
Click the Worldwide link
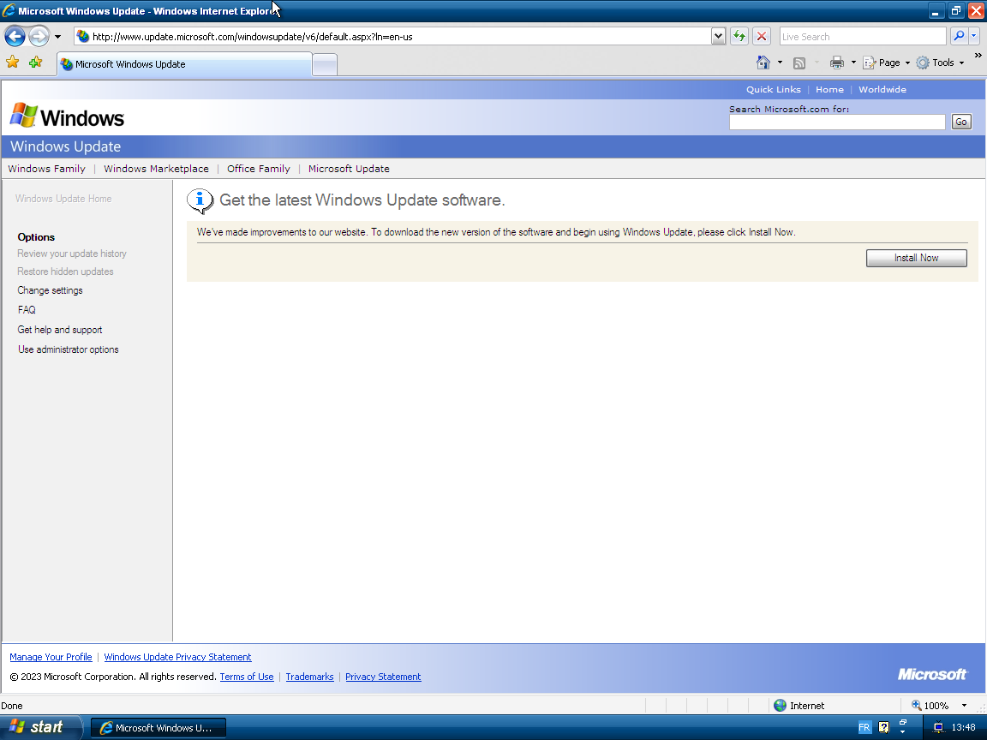tap(882, 89)
